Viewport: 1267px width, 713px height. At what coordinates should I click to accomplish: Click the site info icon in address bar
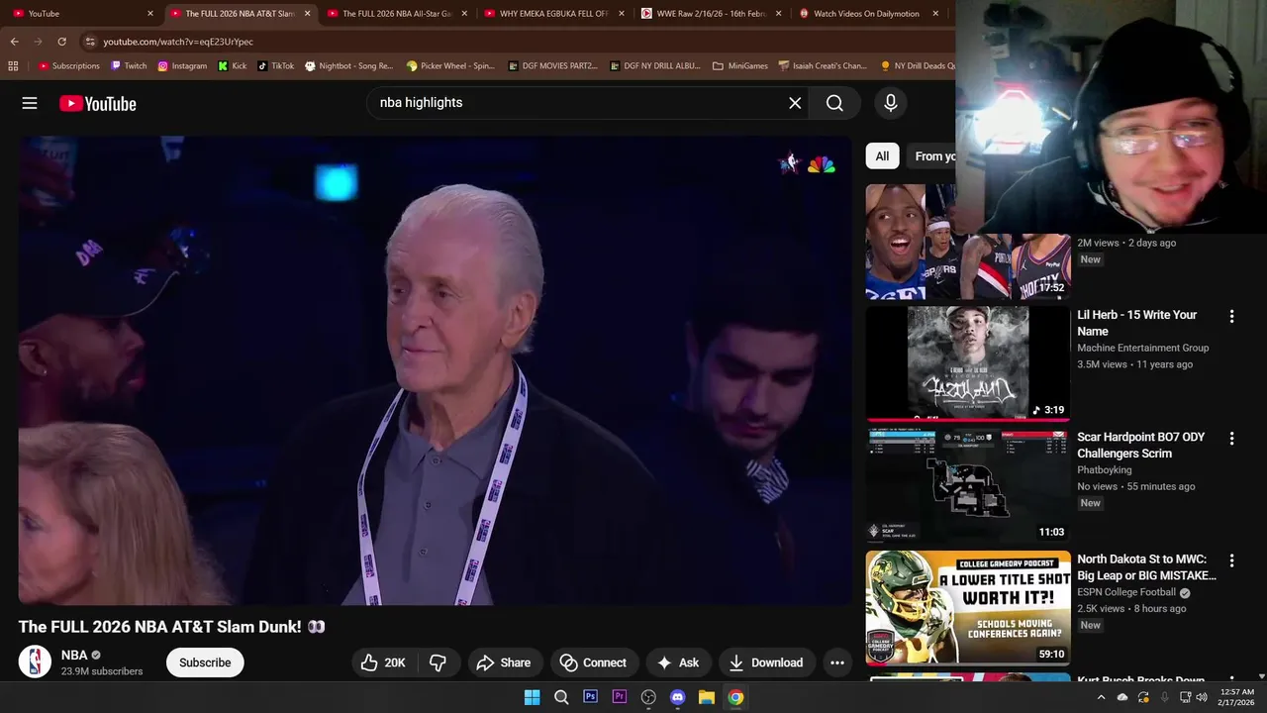coord(90,42)
